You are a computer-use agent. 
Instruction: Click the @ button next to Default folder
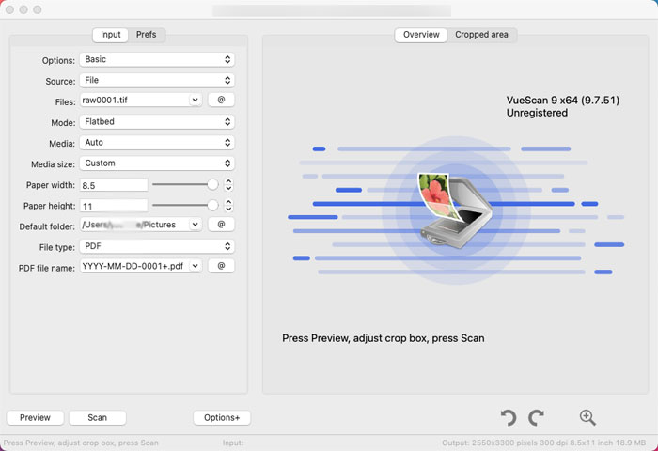click(x=221, y=225)
